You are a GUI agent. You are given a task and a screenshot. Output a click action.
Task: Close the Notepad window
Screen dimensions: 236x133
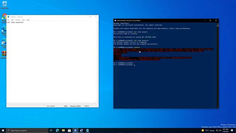coord(96,17)
